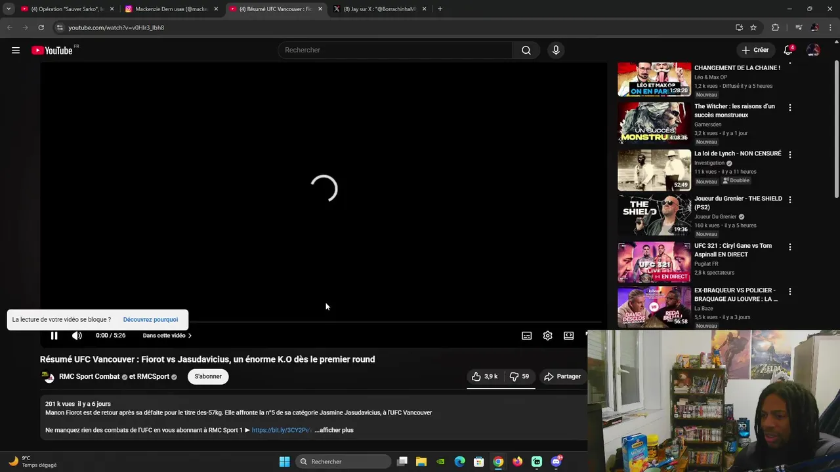
Task: Open options for Joueur du Grenier video
Action: (789, 199)
